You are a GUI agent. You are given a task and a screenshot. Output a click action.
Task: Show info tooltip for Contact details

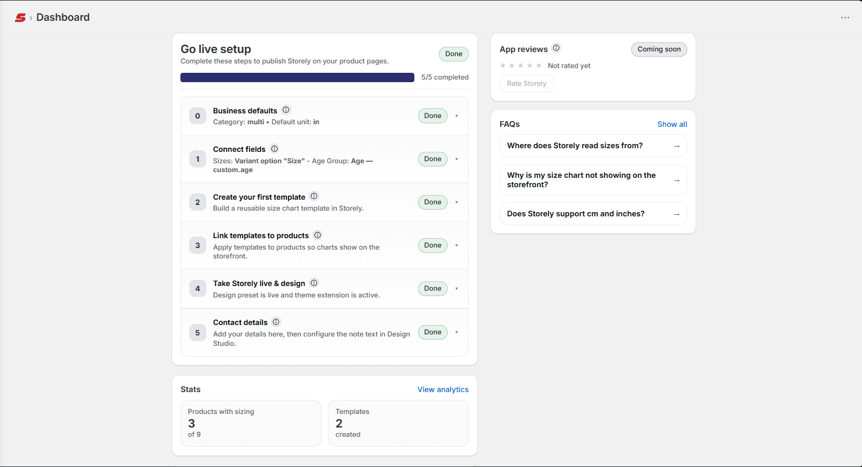tap(276, 322)
